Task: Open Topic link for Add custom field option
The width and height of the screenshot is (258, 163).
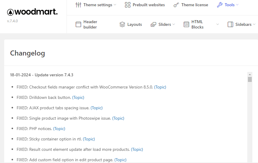Action: (x=121, y=160)
